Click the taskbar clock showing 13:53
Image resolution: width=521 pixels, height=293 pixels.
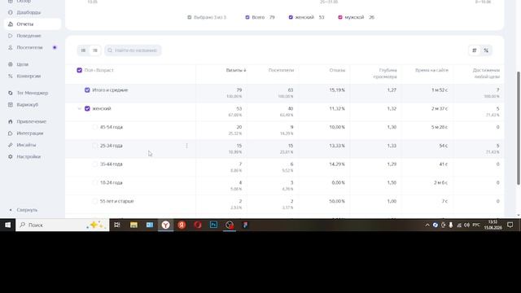[493, 225]
